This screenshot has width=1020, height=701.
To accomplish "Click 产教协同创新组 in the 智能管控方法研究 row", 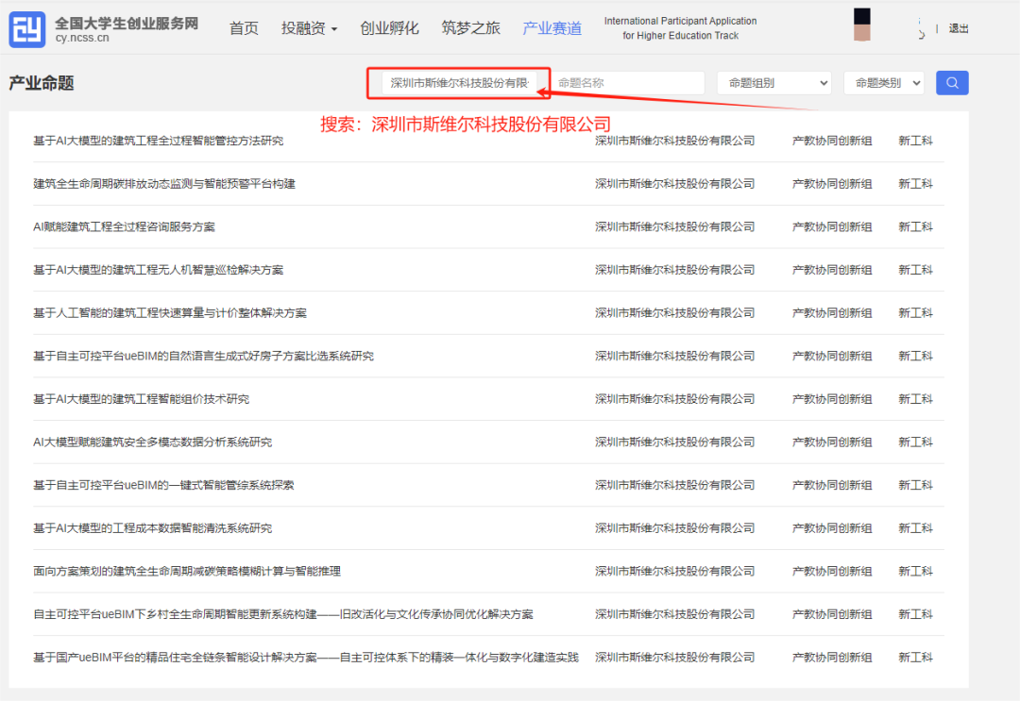I will click(832, 141).
